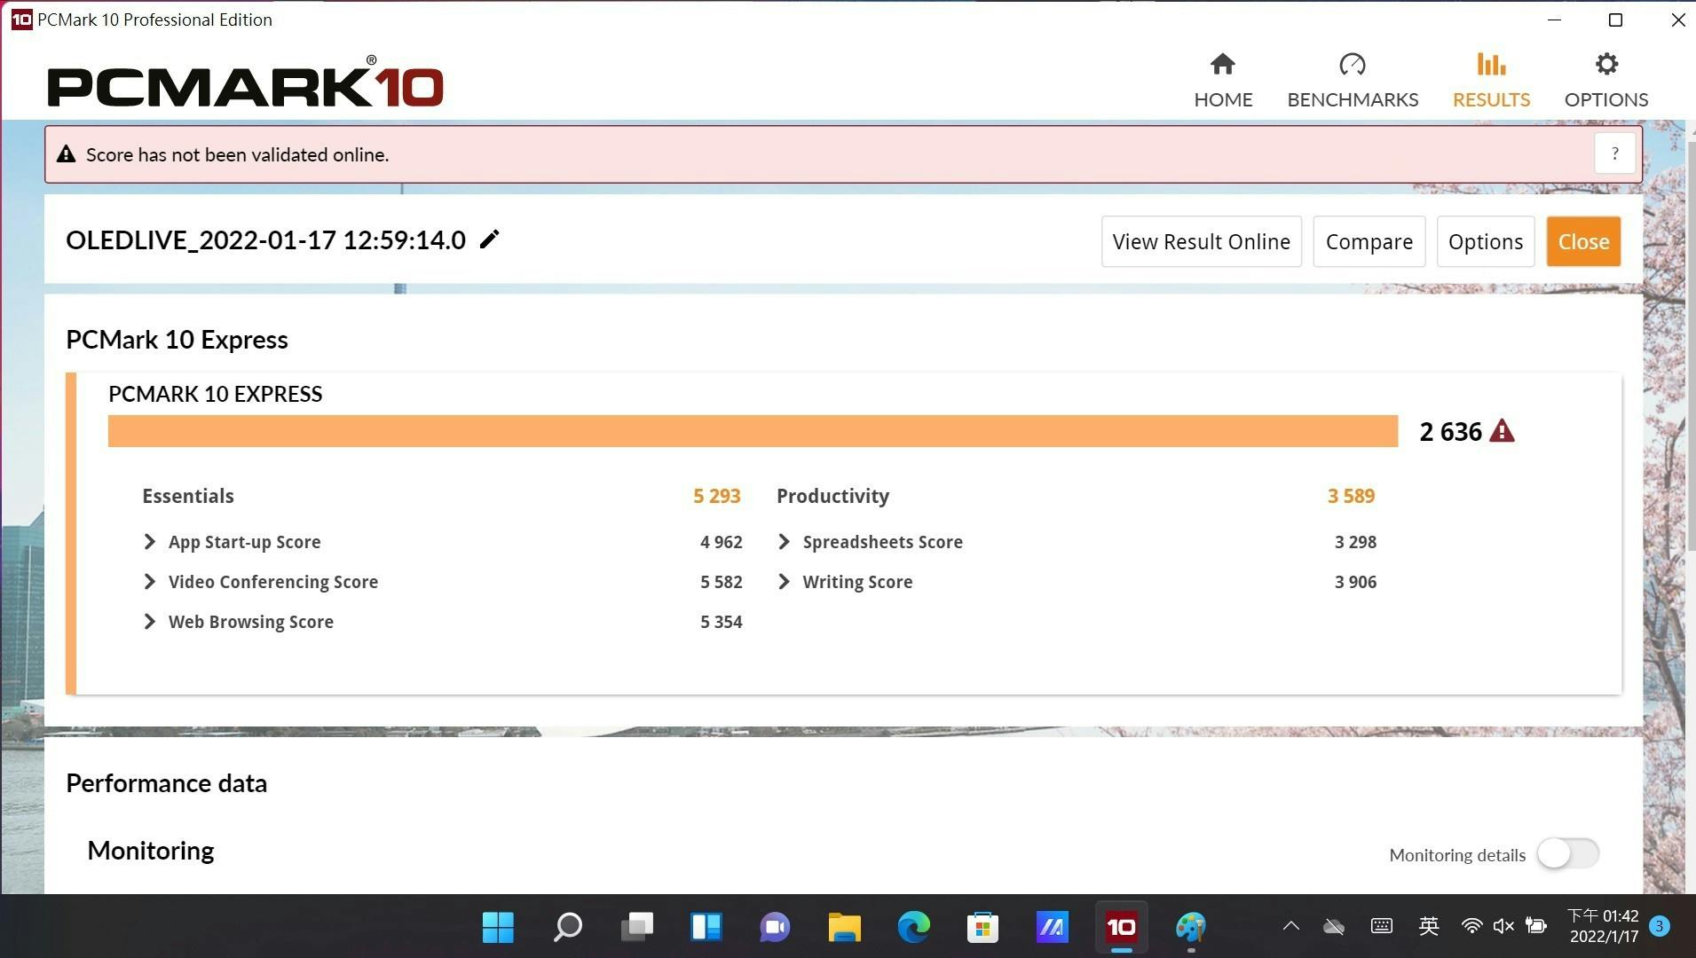
Task: Open result Options button
Action: (1486, 241)
